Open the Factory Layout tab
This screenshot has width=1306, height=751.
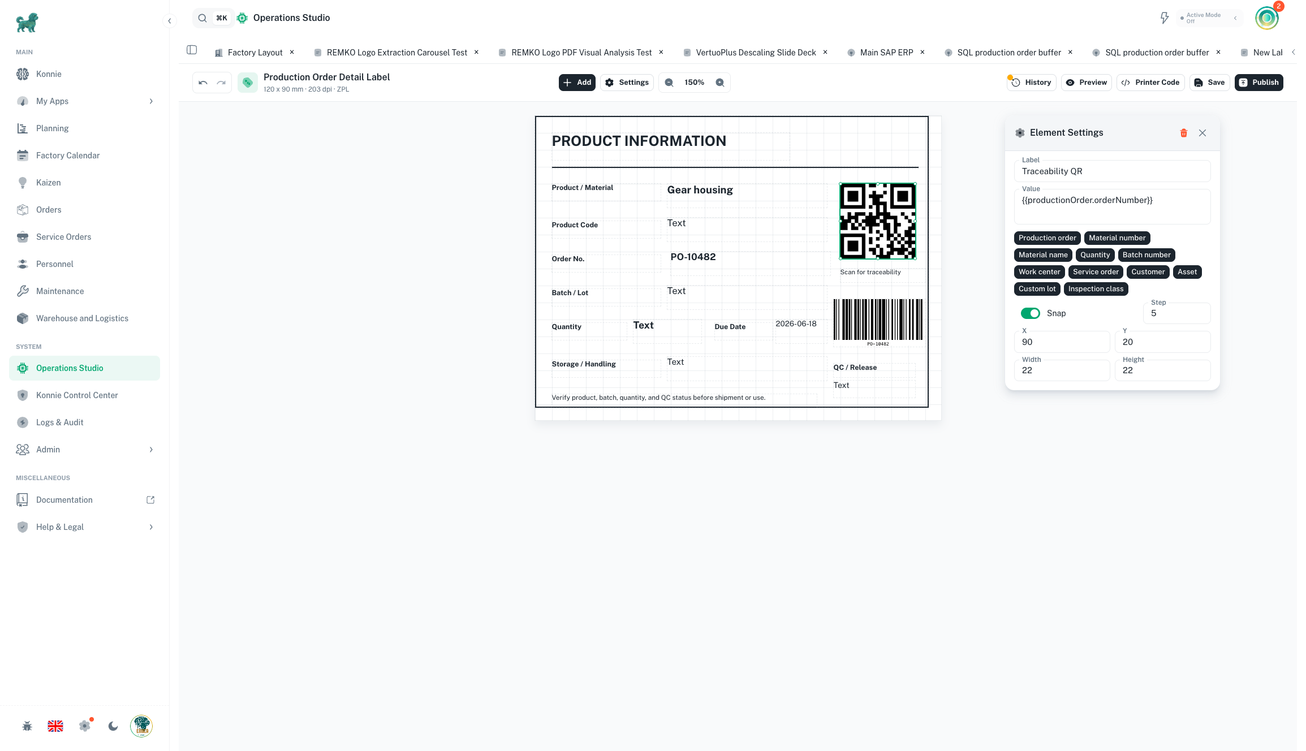[255, 53]
